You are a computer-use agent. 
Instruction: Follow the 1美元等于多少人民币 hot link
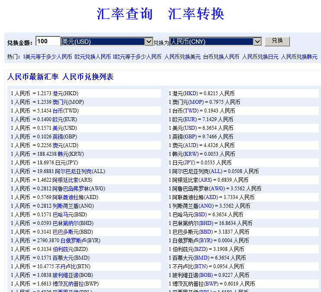click(x=48, y=57)
